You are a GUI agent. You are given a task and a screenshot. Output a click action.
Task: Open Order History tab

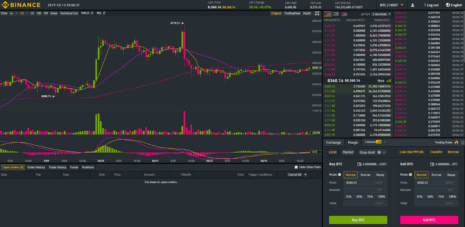pos(36,167)
